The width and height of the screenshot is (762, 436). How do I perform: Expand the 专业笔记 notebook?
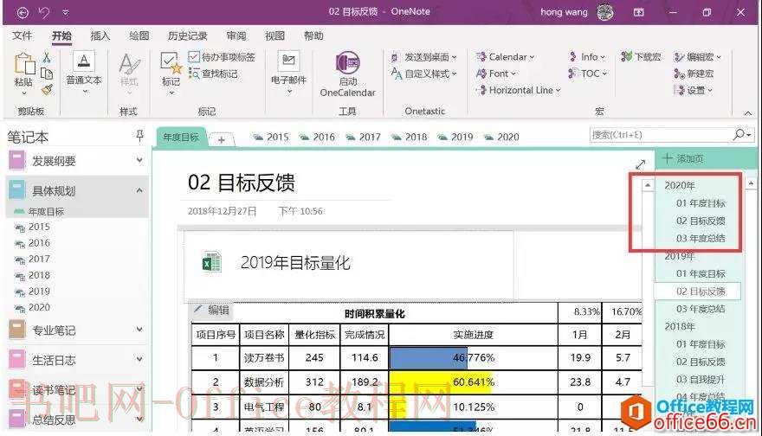click(139, 330)
